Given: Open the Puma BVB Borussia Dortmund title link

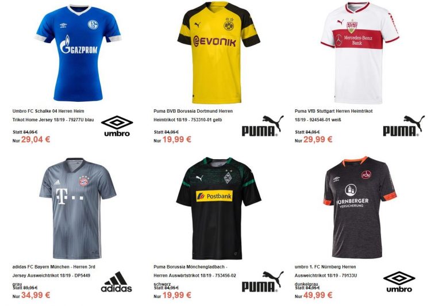Looking at the screenshot, I should [x=193, y=115].
